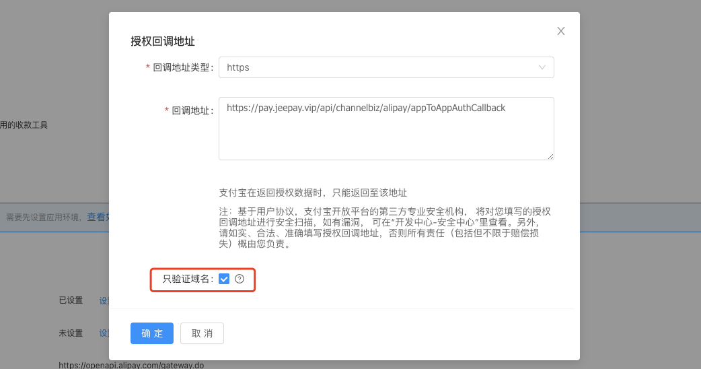
Task: Click the dropdown chevron arrow in https field
Action: [x=542, y=67]
